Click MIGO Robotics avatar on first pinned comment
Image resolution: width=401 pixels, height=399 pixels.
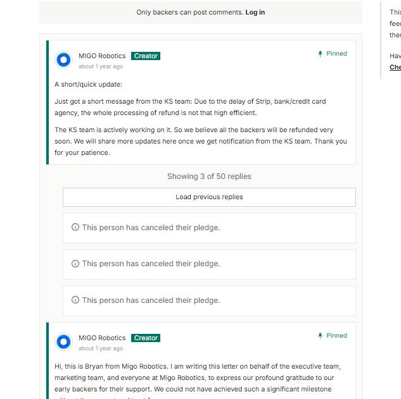(x=64, y=60)
